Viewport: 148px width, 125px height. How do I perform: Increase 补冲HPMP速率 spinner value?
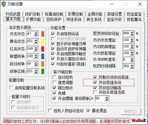coord(132,59)
